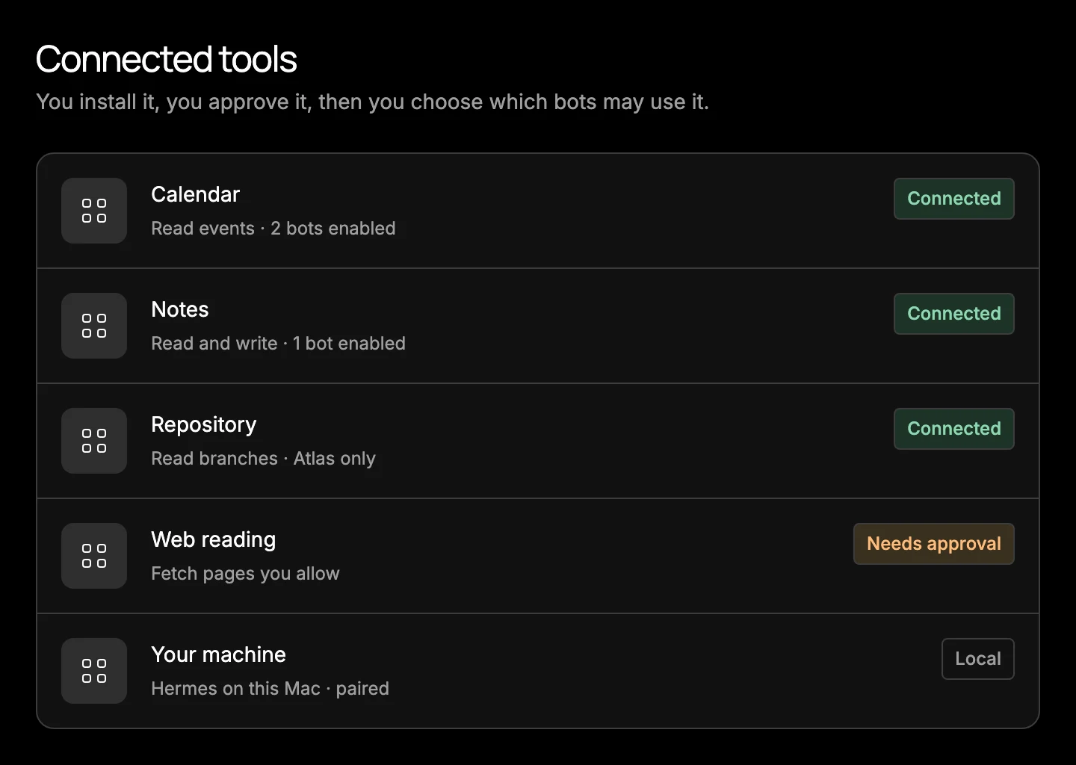Select the Notes tool title
The width and height of the screenshot is (1076, 765).
pyautogui.click(x=180, y=309)
